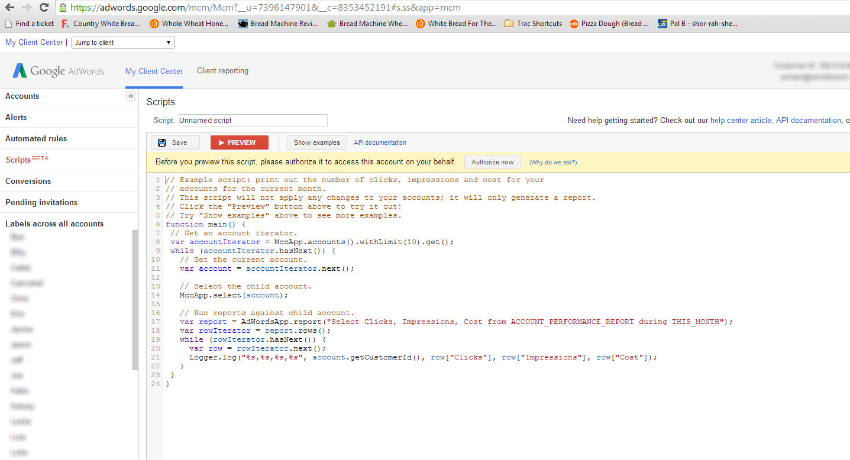Open the White Bread For The bookmark
This screenshot has width=850, height=460.
pos(456,24)
